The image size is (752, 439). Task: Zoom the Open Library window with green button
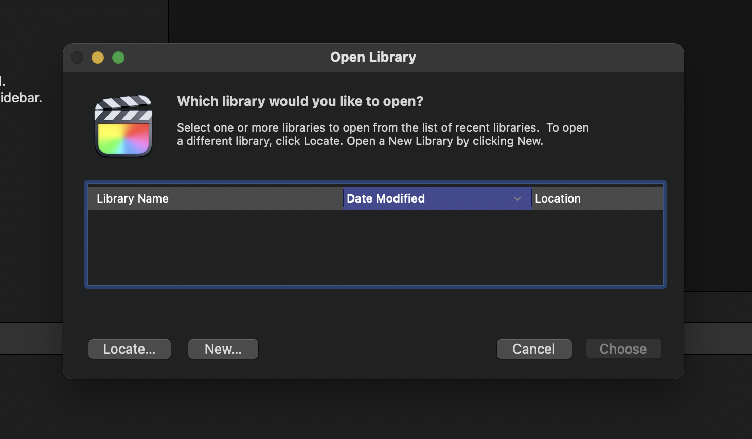[x=118, y=58]
